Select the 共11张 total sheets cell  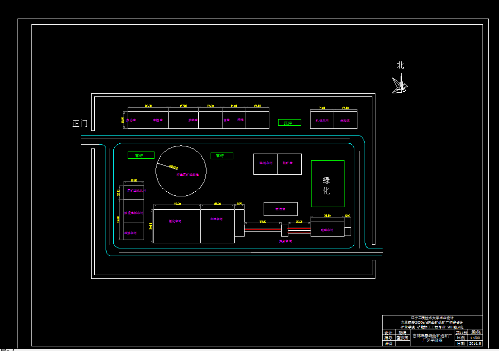pos(461,332)
